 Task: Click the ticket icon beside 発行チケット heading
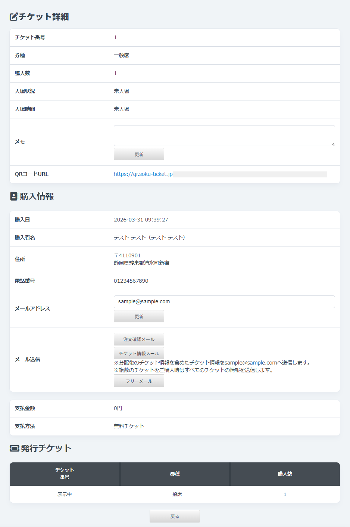point(15,448)
